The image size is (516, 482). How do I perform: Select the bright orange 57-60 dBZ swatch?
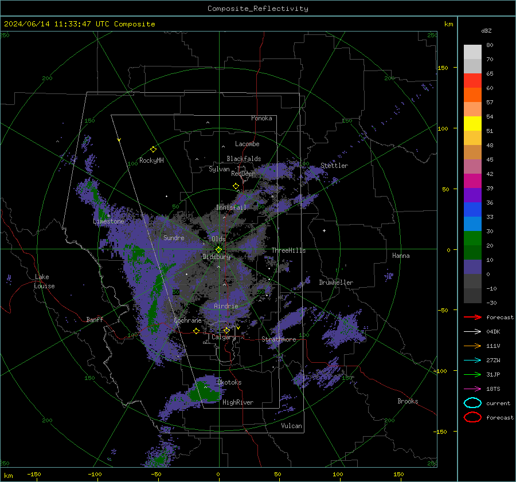click(x=472, y=95)
